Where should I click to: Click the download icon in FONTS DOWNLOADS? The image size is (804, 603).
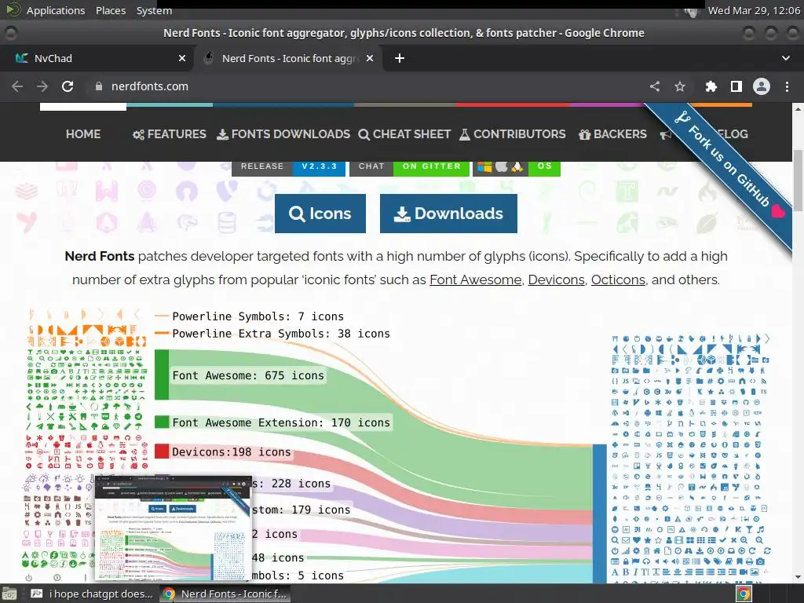tap(222, 135)
